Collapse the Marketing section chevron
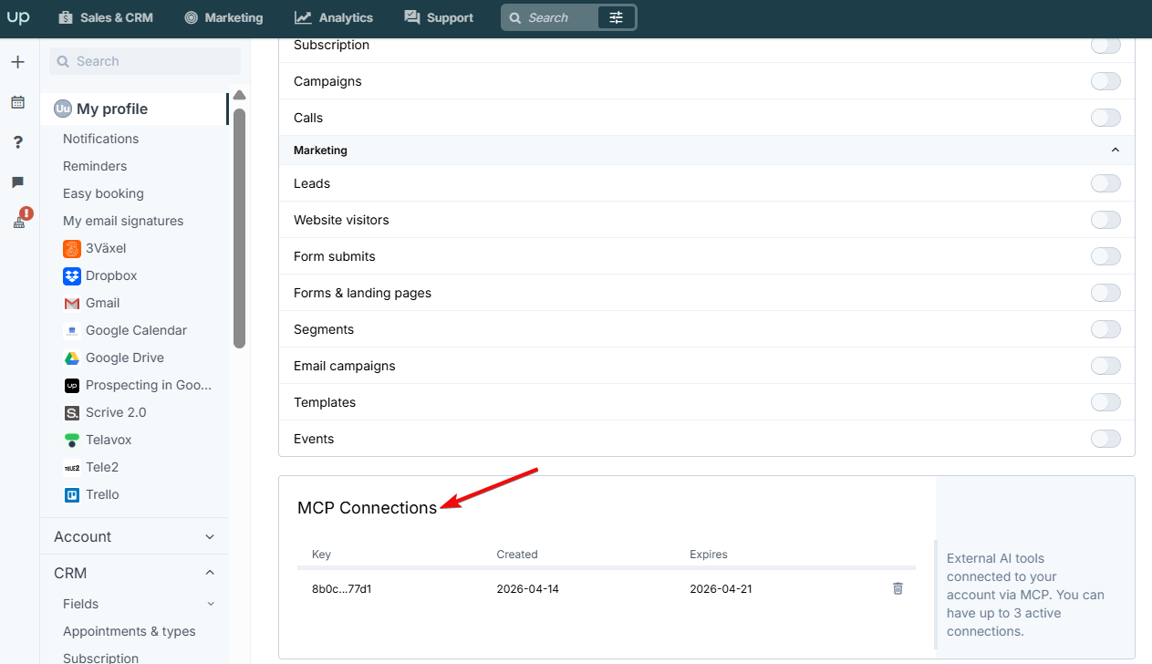The image size is (1152, 664). click(1115, 150)
